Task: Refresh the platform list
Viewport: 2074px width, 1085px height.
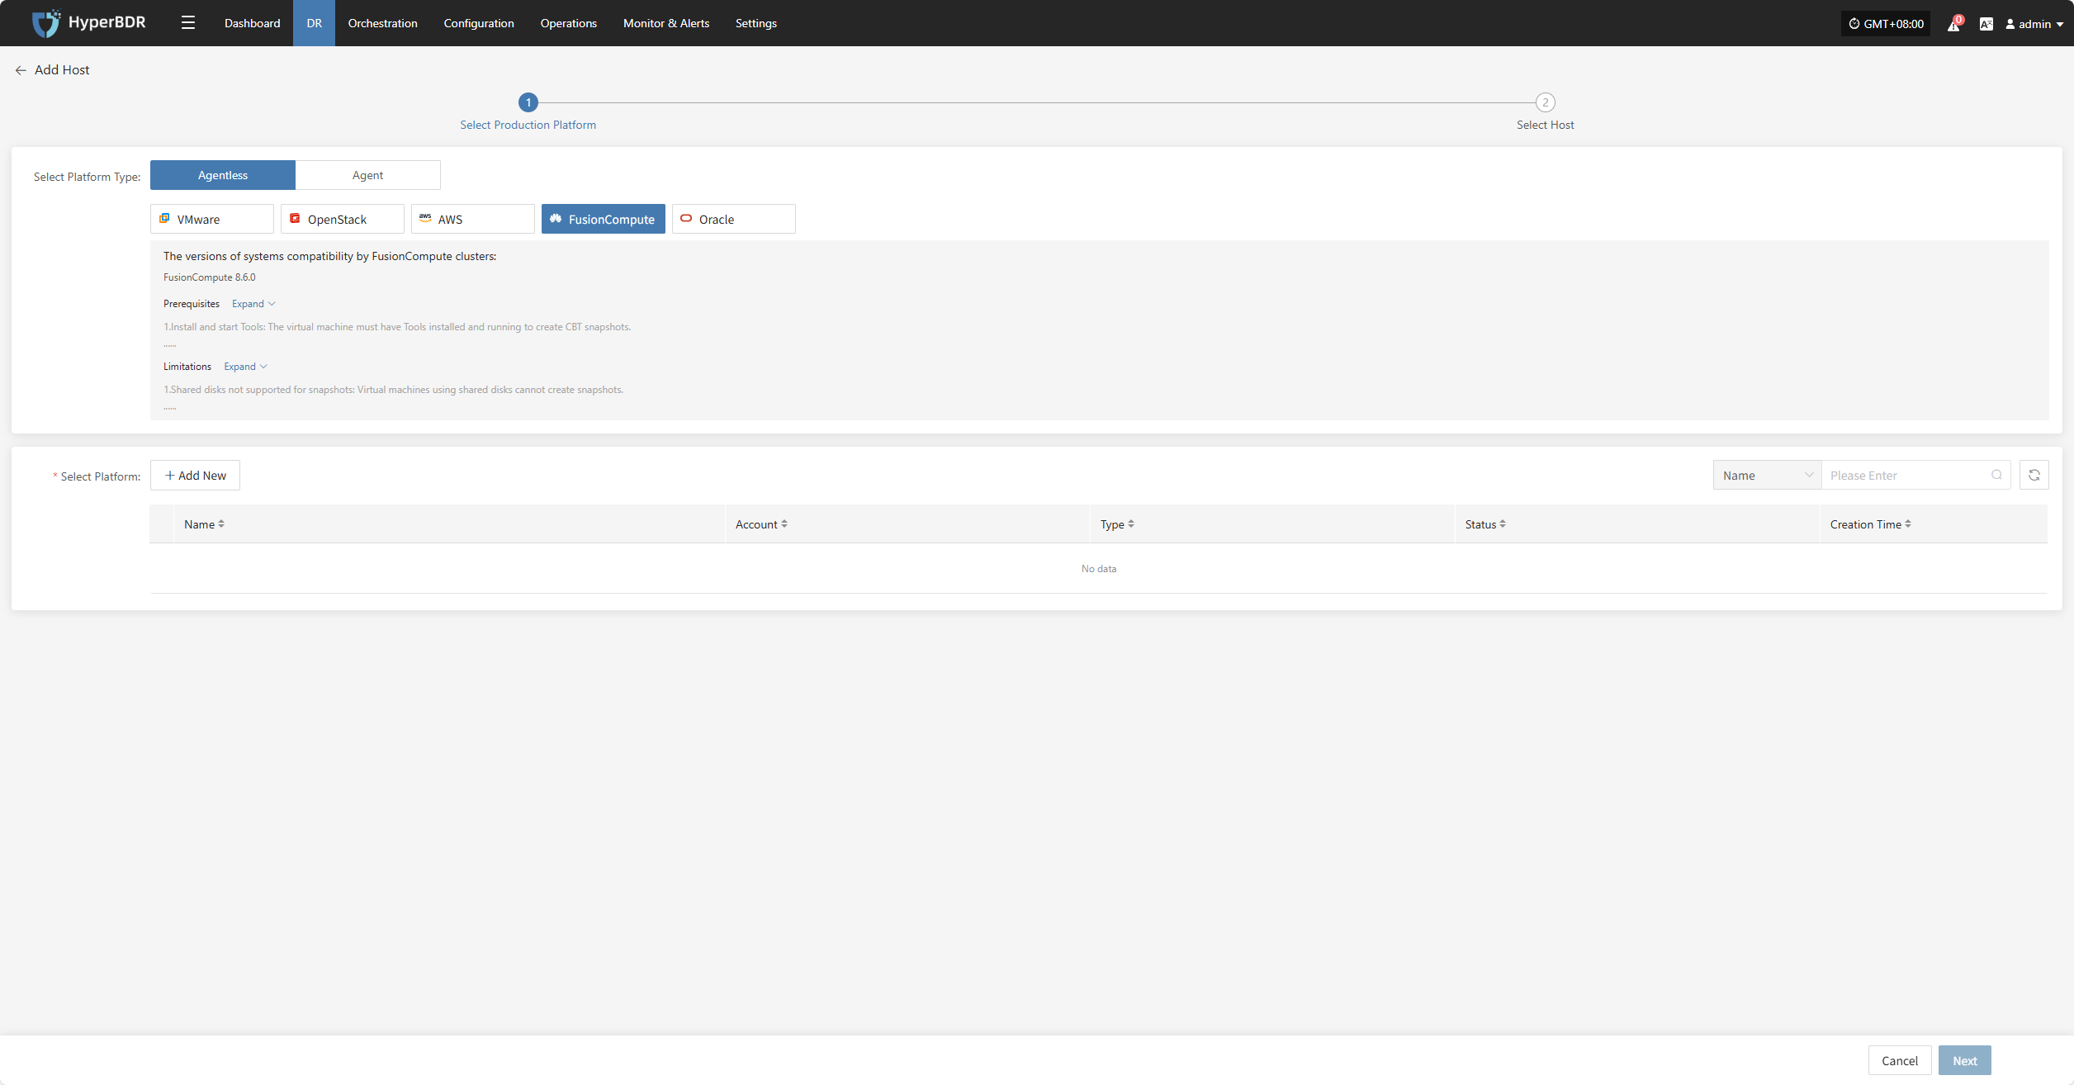Action: point(2034,475)
